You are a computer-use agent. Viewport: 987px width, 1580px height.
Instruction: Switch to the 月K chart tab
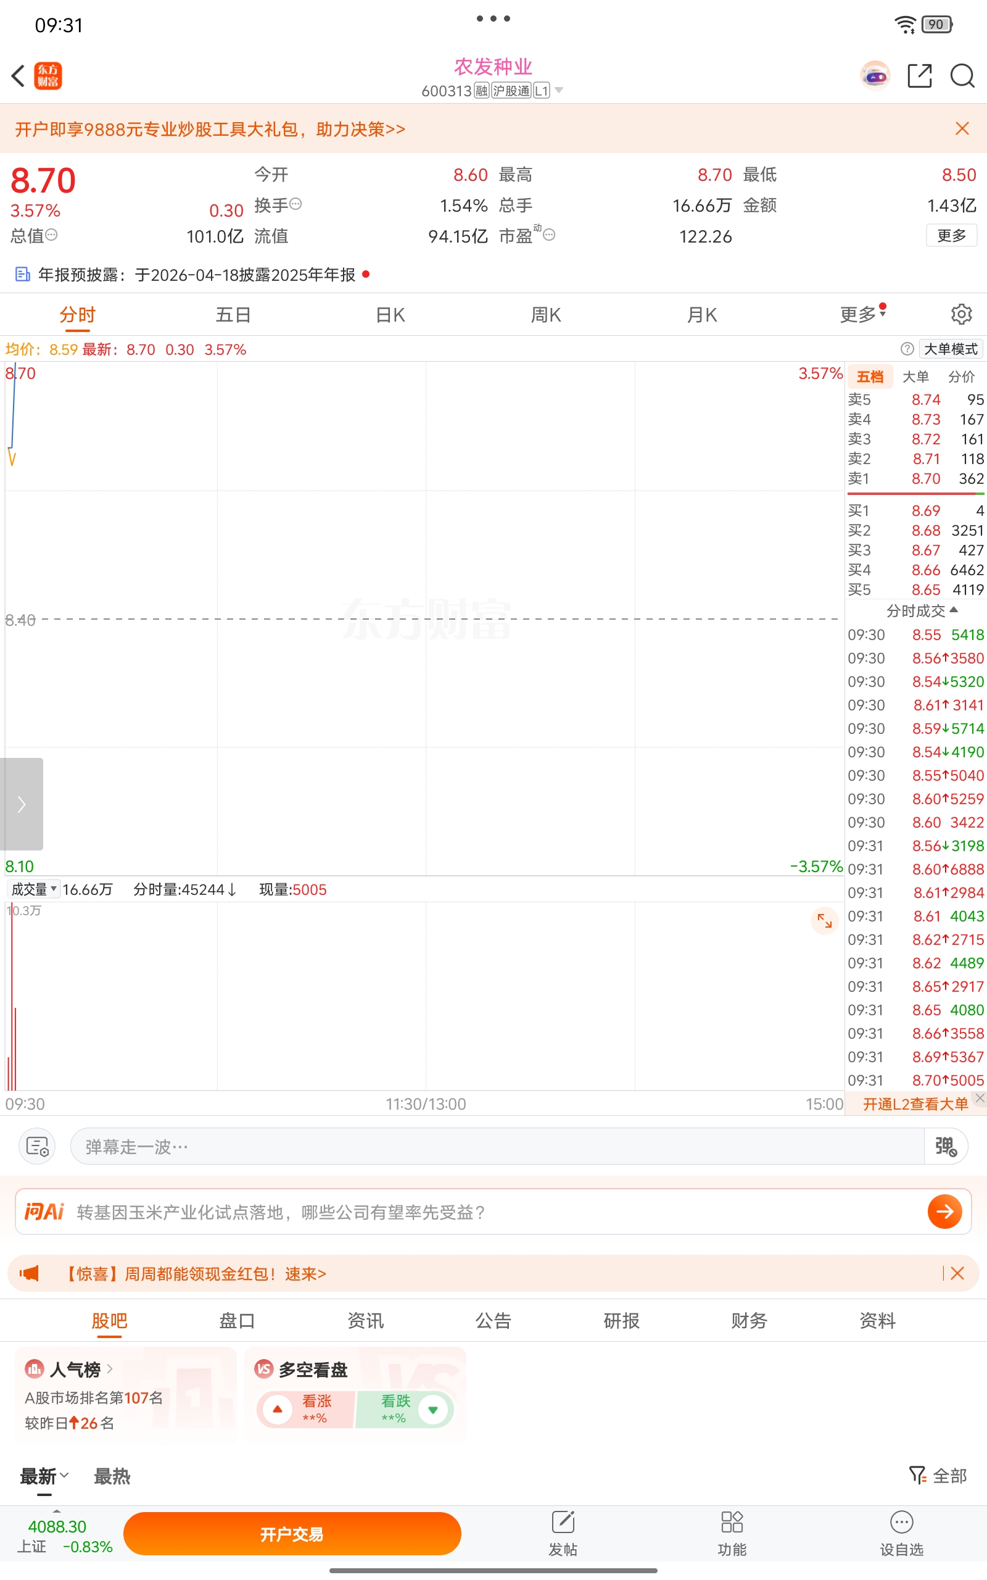point(702,314)
